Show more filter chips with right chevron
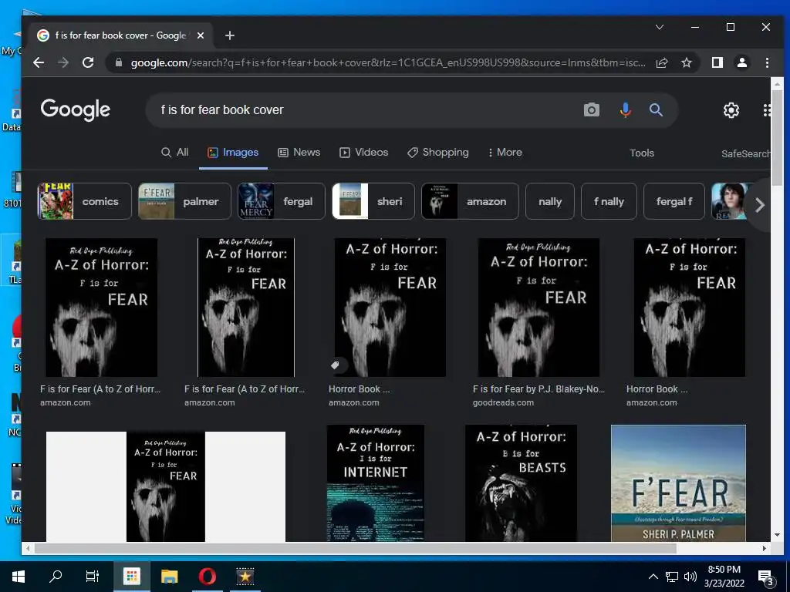The width and height of the screenshot is (790, 592). pyautogui.click(x=760, y=205)
